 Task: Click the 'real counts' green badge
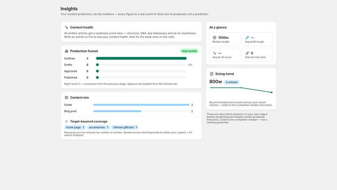[x=189, y=51]
